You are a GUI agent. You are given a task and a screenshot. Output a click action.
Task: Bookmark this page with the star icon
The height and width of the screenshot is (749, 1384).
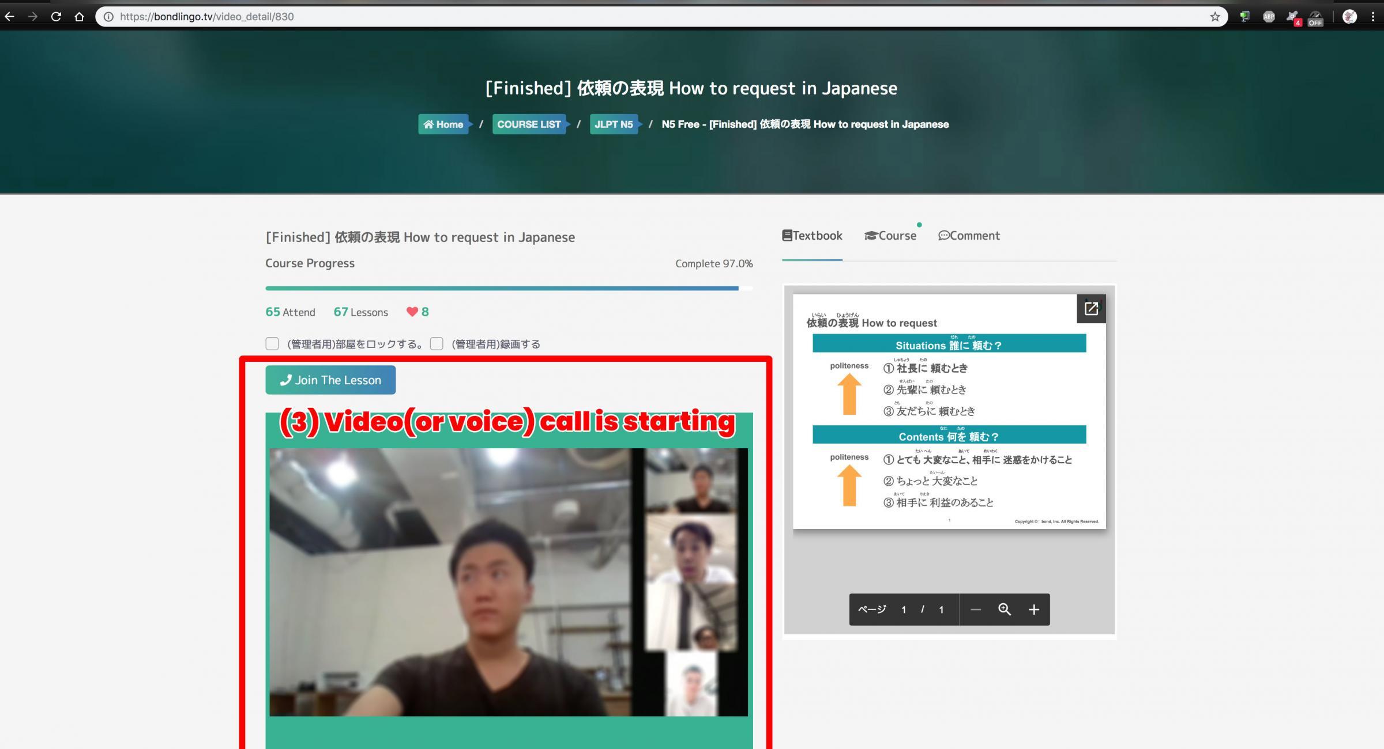pos(1214,17)
